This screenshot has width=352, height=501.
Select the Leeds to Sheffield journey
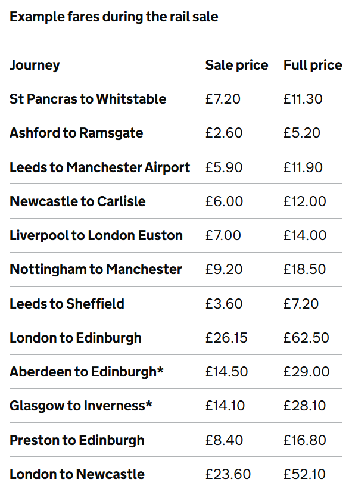67,304
